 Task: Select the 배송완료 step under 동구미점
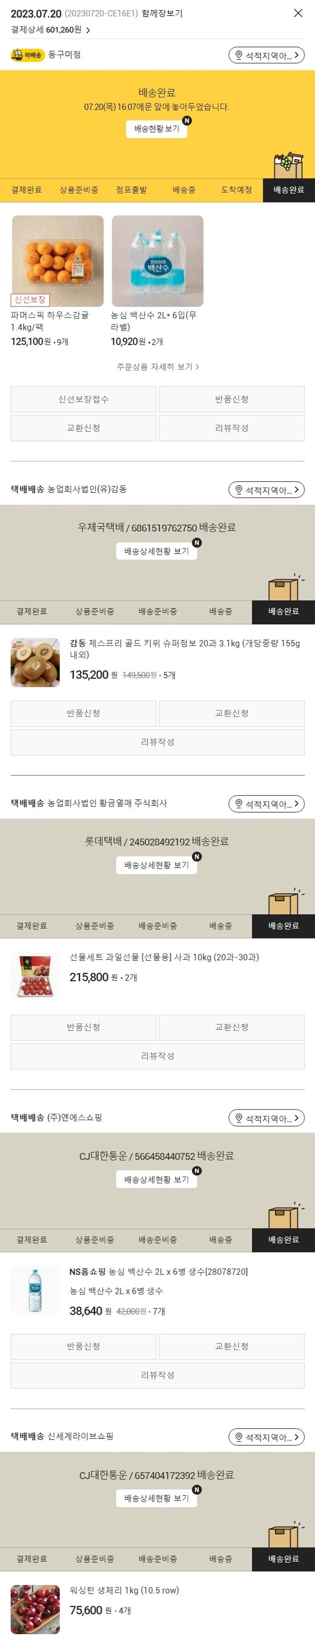click(289, 190)
